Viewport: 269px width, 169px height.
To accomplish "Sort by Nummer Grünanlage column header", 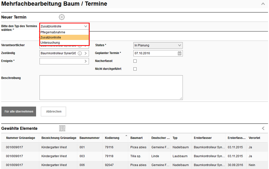I will point(21,138).
